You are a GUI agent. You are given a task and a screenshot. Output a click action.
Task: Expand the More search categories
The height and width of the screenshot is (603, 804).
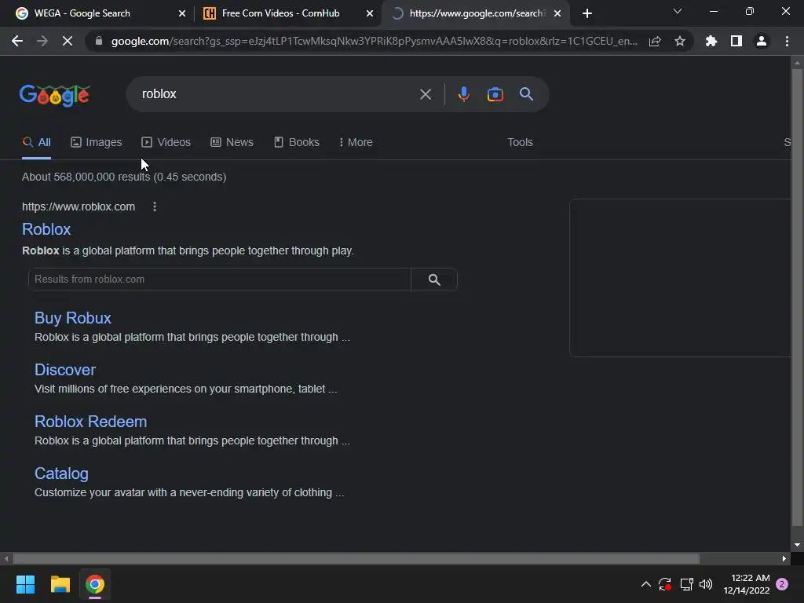pyautogui.click(x=356, y=143)
